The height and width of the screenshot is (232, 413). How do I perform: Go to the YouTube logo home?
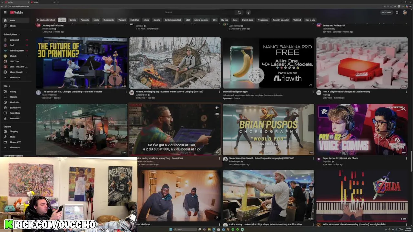pos(16,12)
